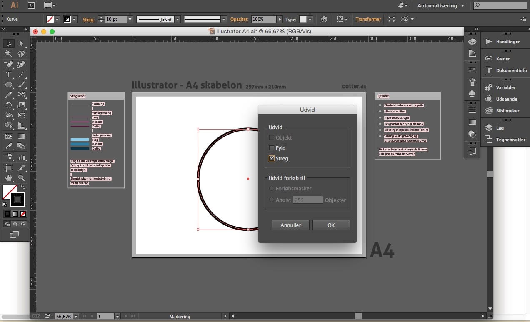Select the Zoom magnifier tool
The height and width of the screenshot is (322, 530).
click(x=21, y=178)
